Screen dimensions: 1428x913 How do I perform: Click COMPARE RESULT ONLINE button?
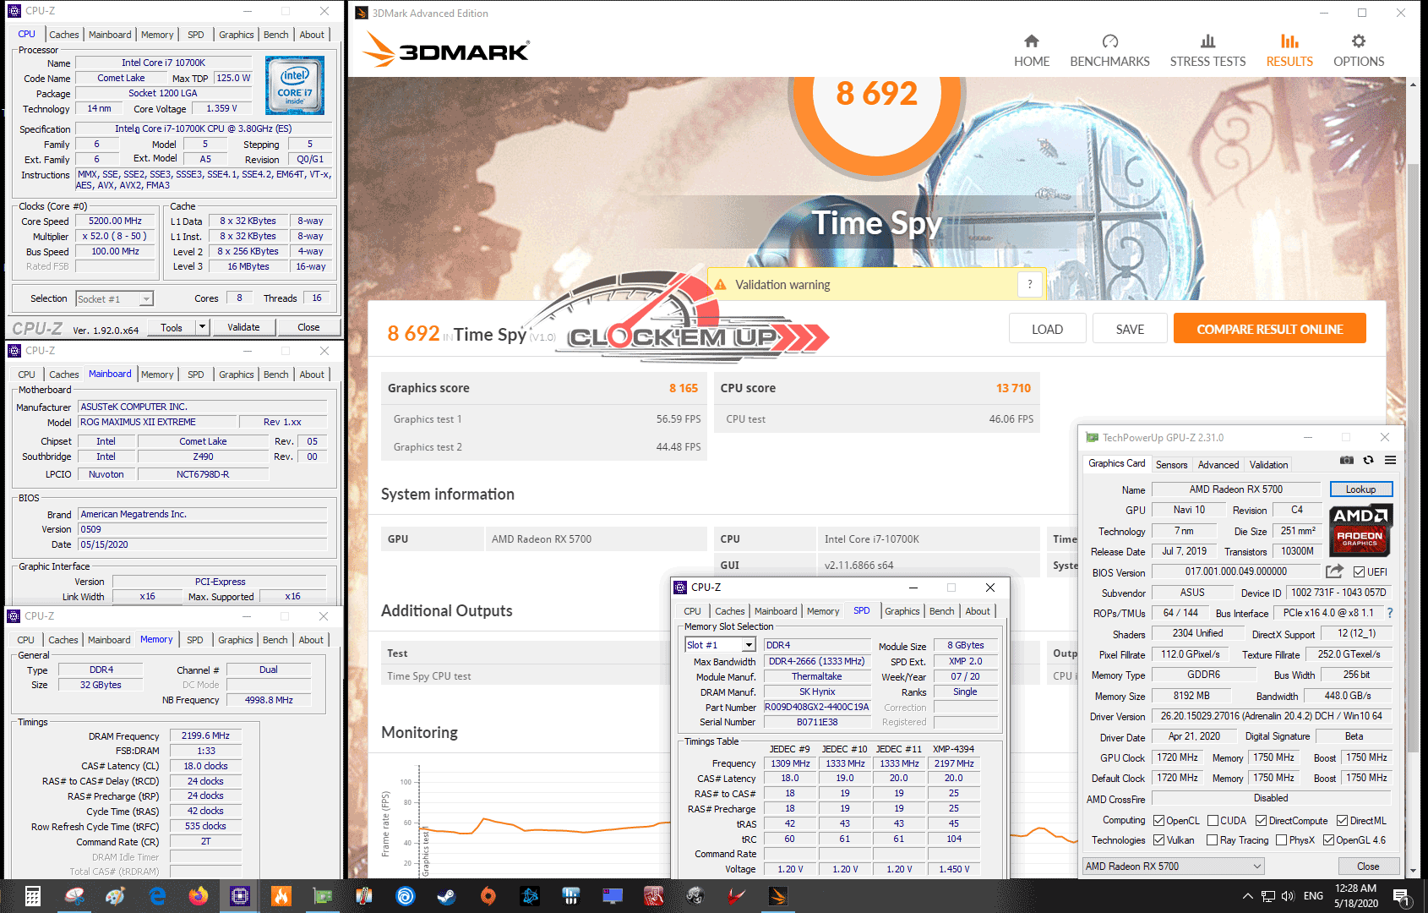point(1269,329)
